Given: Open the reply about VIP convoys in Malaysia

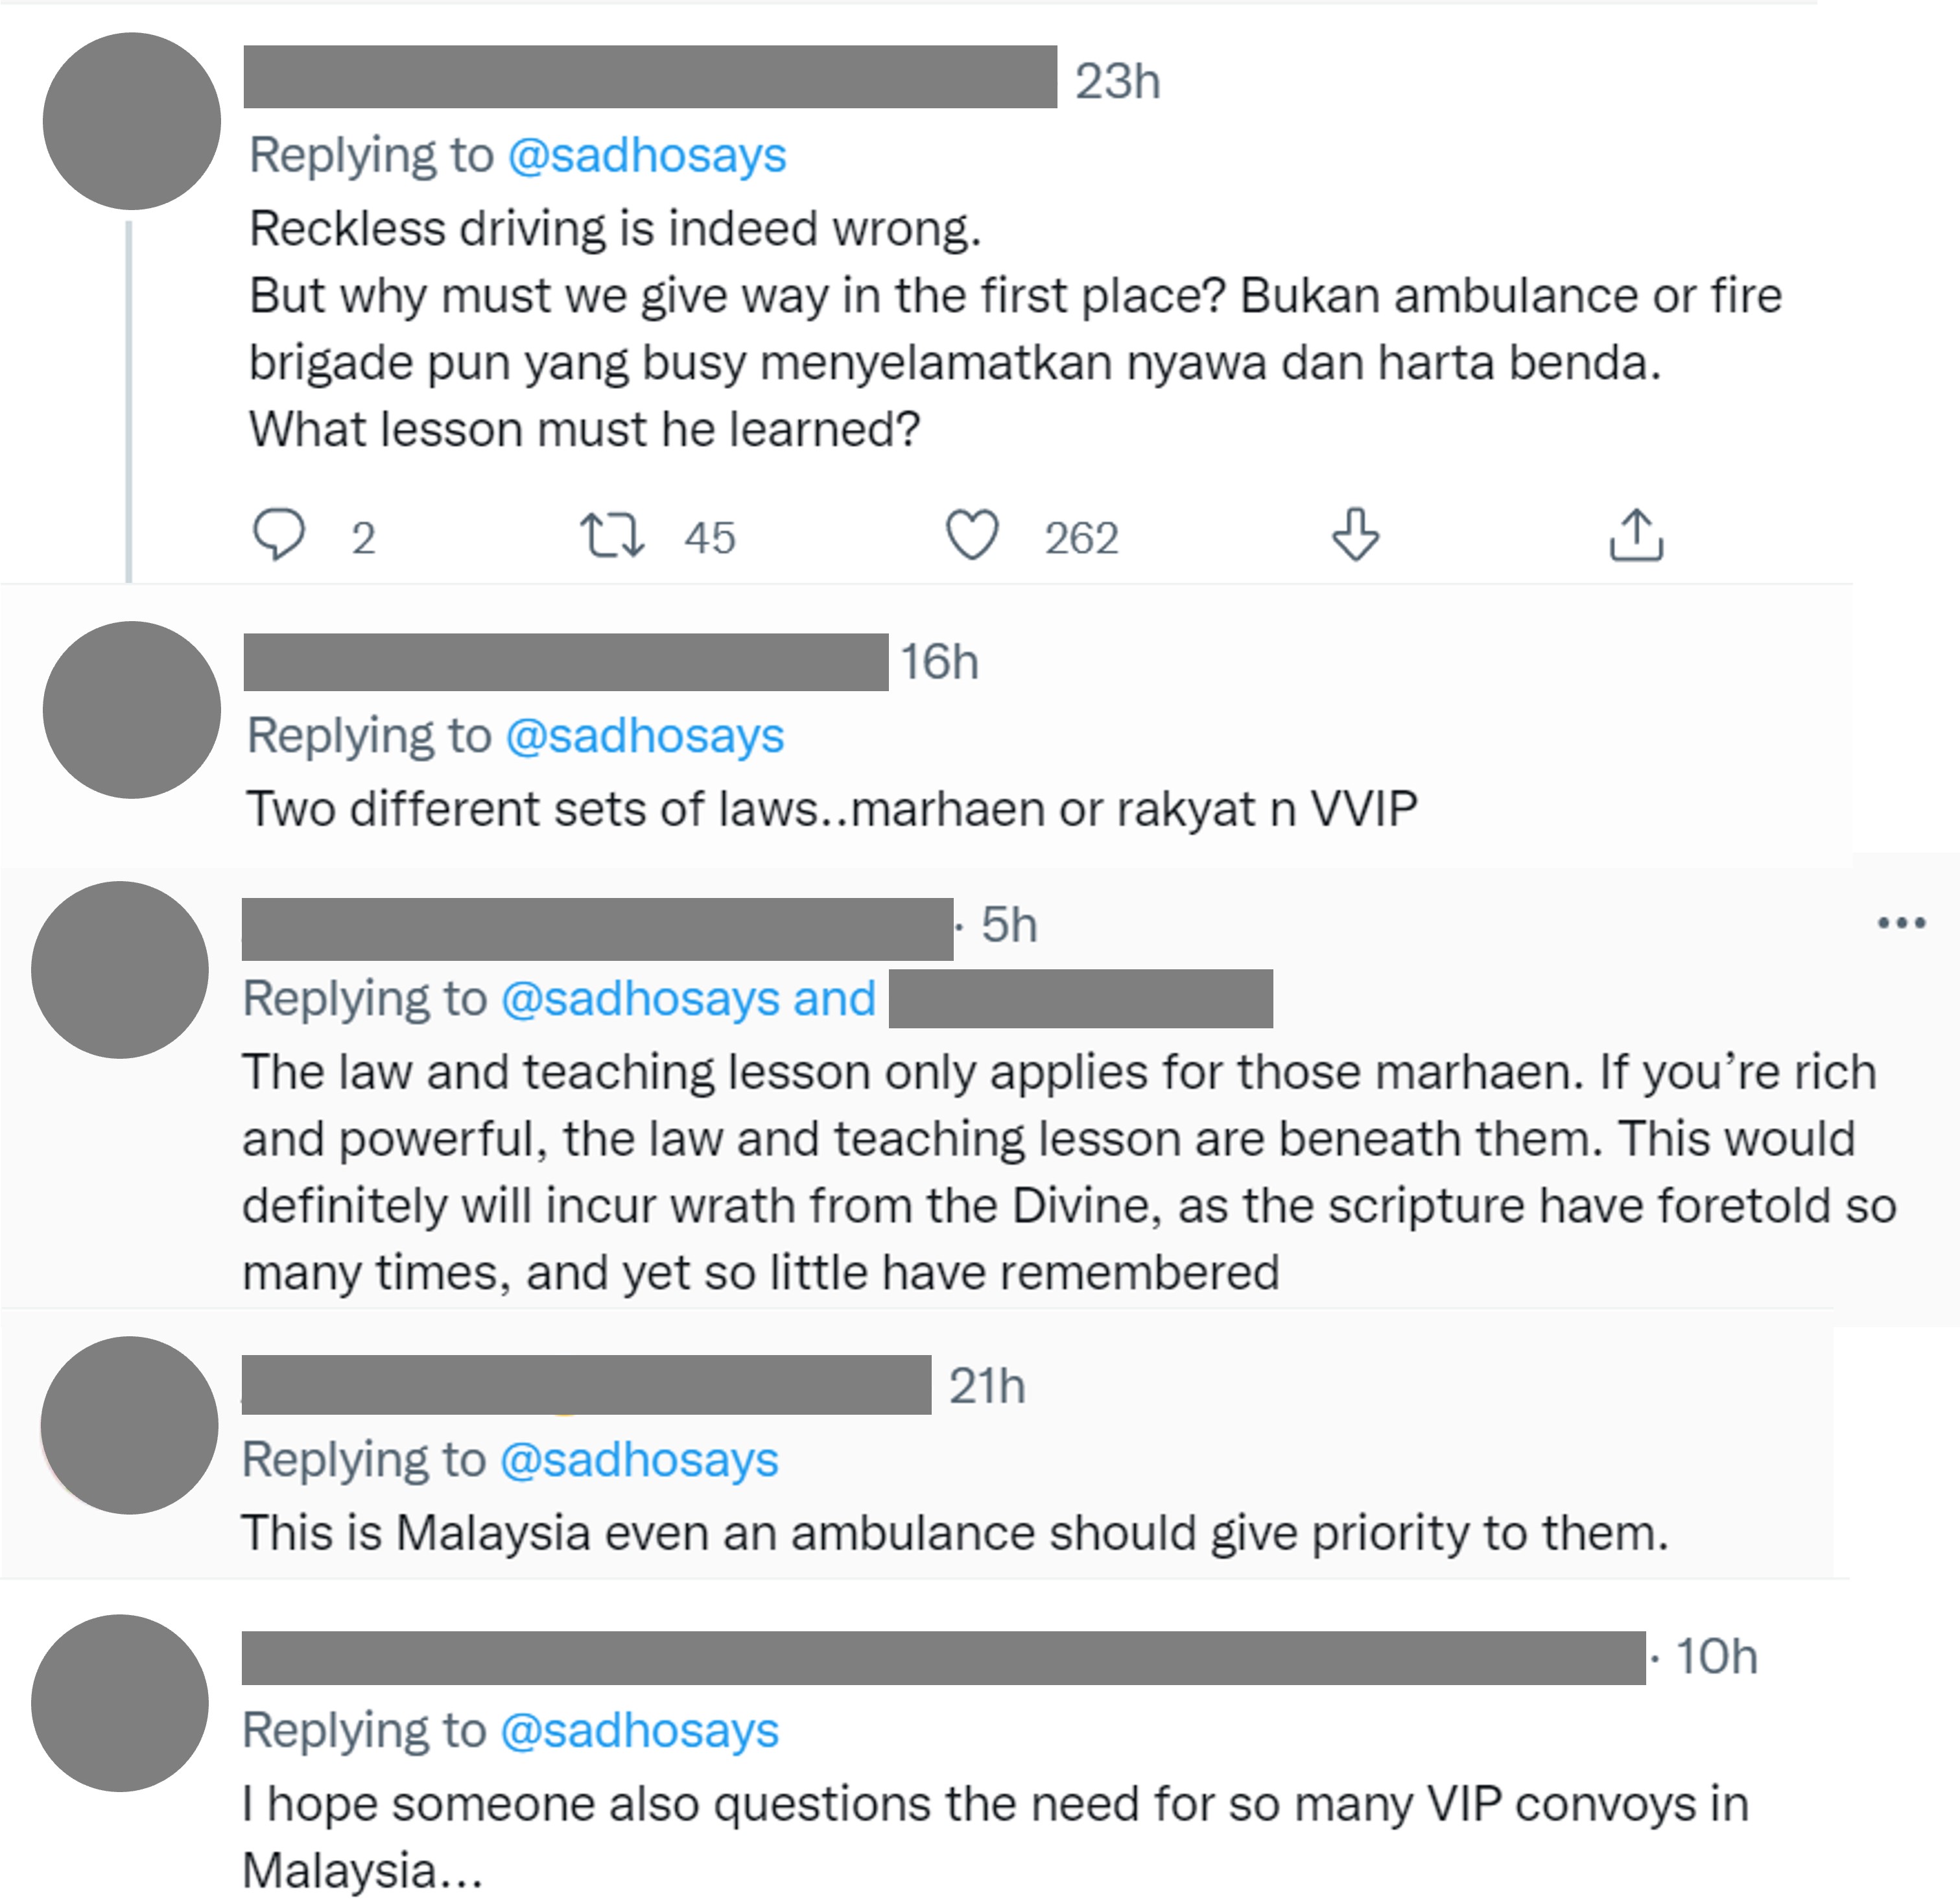Looking at the screenshot, I should [994, 1805].
